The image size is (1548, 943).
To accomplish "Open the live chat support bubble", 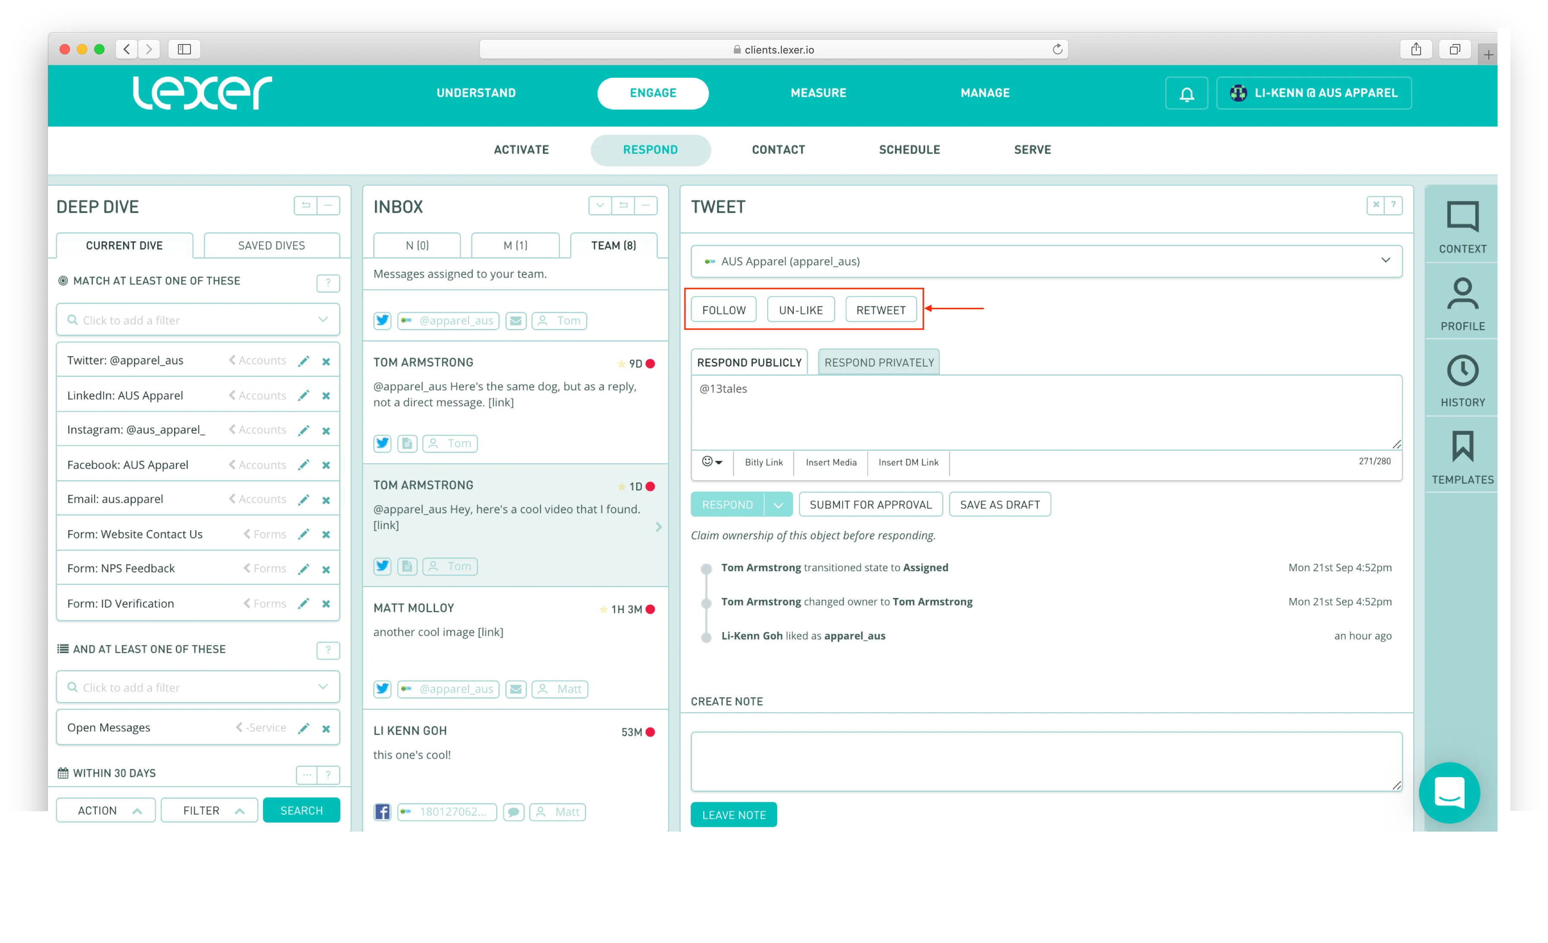I will (1449, 792).
